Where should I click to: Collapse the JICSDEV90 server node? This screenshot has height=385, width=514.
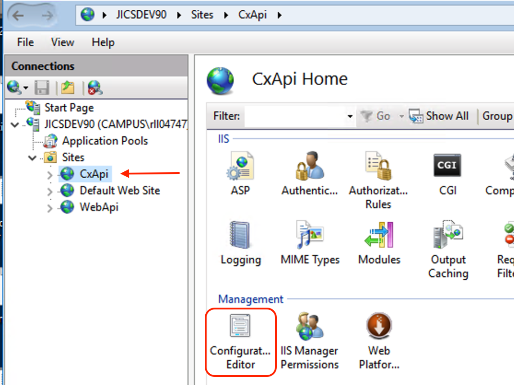pos(15,125)
